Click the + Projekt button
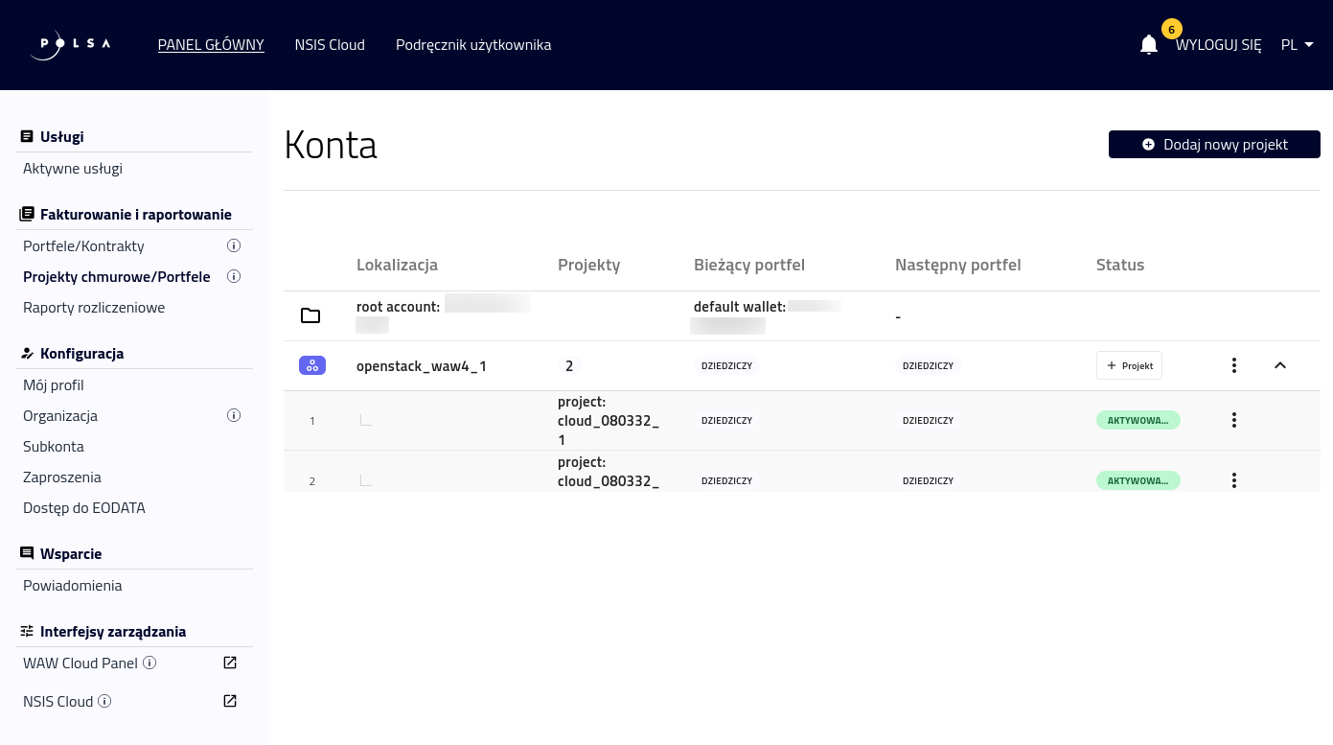This screenshot has height=745, width=1333. point(1129,365)
